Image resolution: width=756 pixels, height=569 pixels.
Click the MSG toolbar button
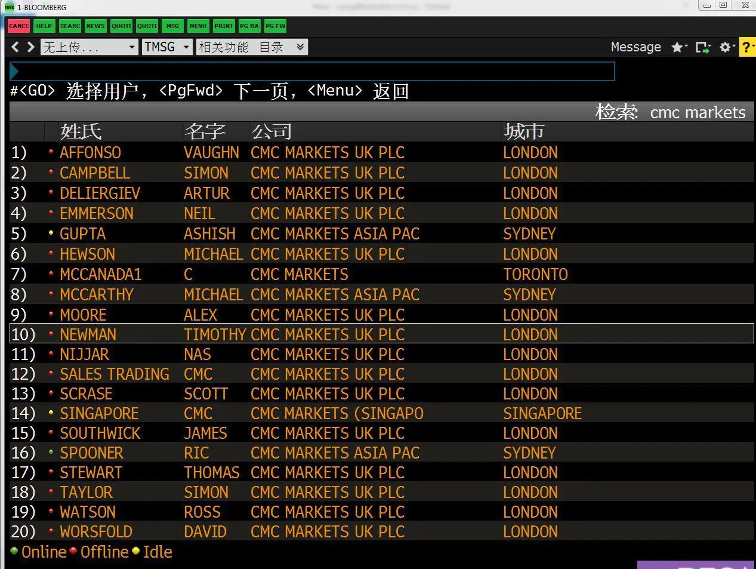(x=172, y=26)
